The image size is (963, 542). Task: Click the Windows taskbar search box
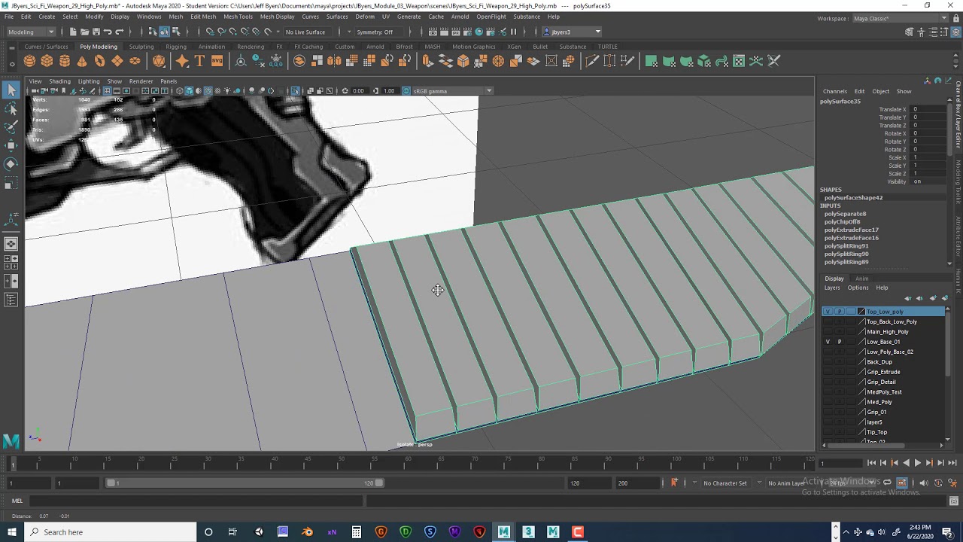click(110, 532)
